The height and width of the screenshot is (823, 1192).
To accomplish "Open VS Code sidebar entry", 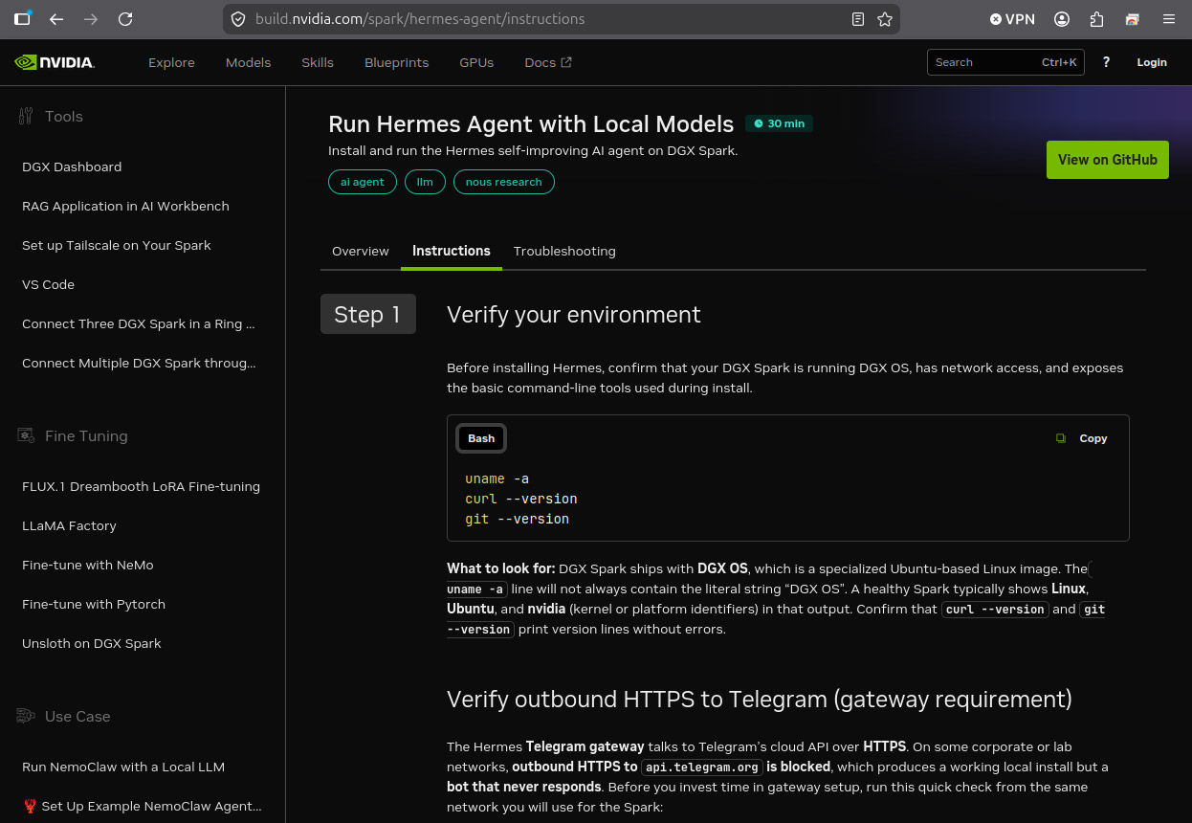I will [48, 284].
